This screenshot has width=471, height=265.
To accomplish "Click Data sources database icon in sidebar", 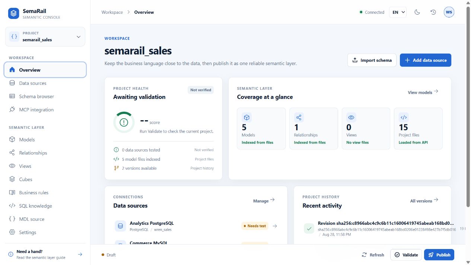I will click(x=12, y=83).
